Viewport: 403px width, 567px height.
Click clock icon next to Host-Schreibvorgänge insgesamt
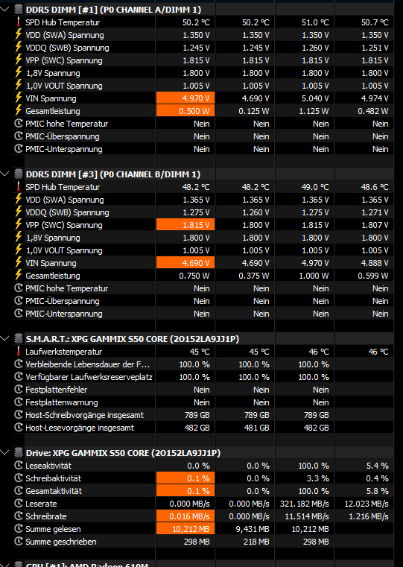[19, 415]
